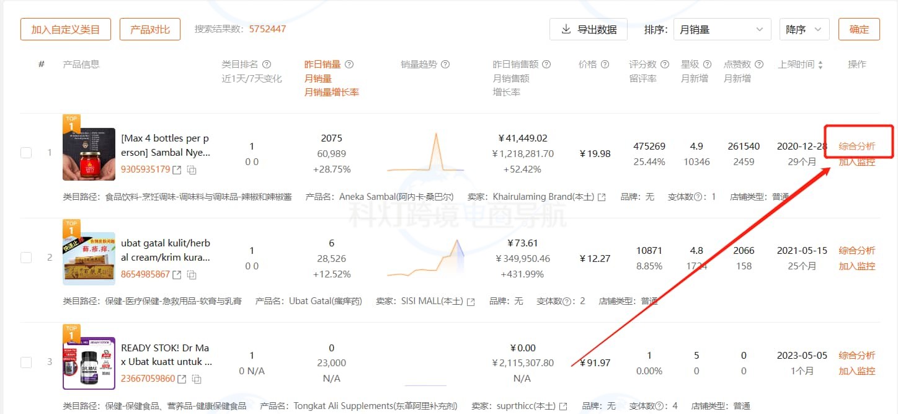
Task: Copy product ID 8654985867 using copy icon
Action: [192, 274]
